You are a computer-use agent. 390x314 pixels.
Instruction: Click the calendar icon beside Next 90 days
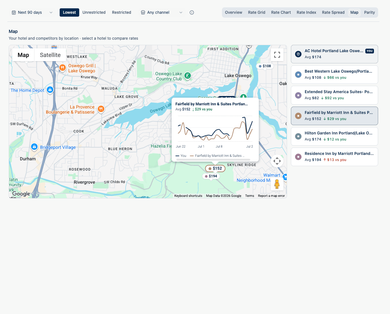pyautogui.click(x=14, y=12)
